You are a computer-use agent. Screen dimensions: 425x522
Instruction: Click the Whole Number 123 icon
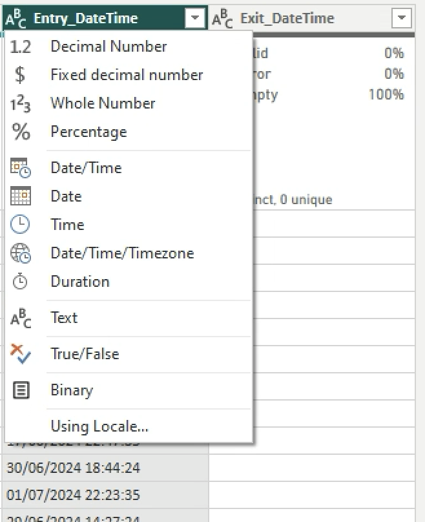tap(21, 104)
